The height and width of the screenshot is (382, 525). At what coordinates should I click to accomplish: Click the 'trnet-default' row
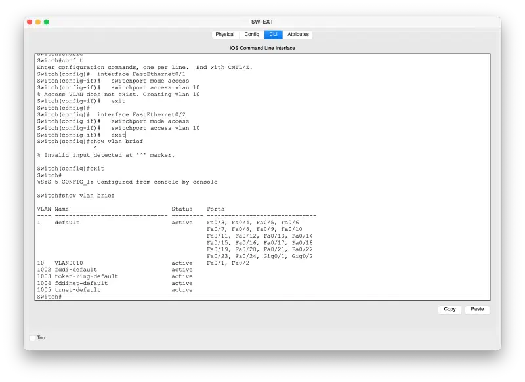(115, 290)
